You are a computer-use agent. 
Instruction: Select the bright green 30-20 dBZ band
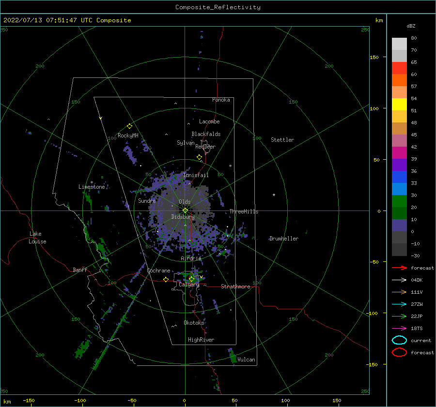[399, 201]
